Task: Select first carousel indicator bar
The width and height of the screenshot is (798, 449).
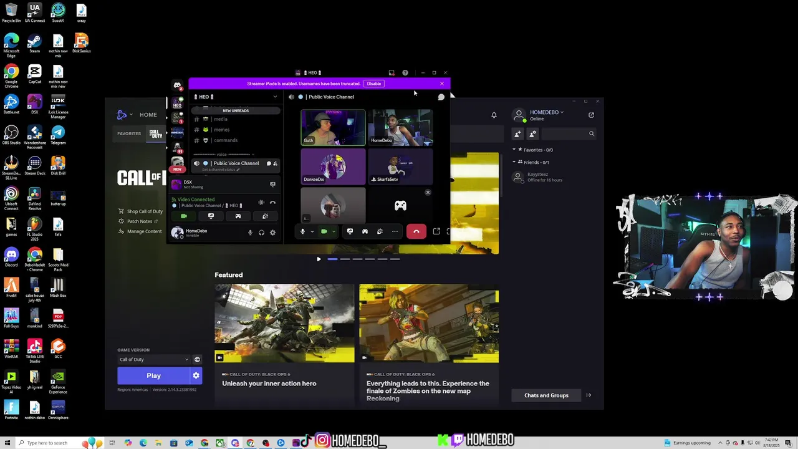Action: pos(332,259)
